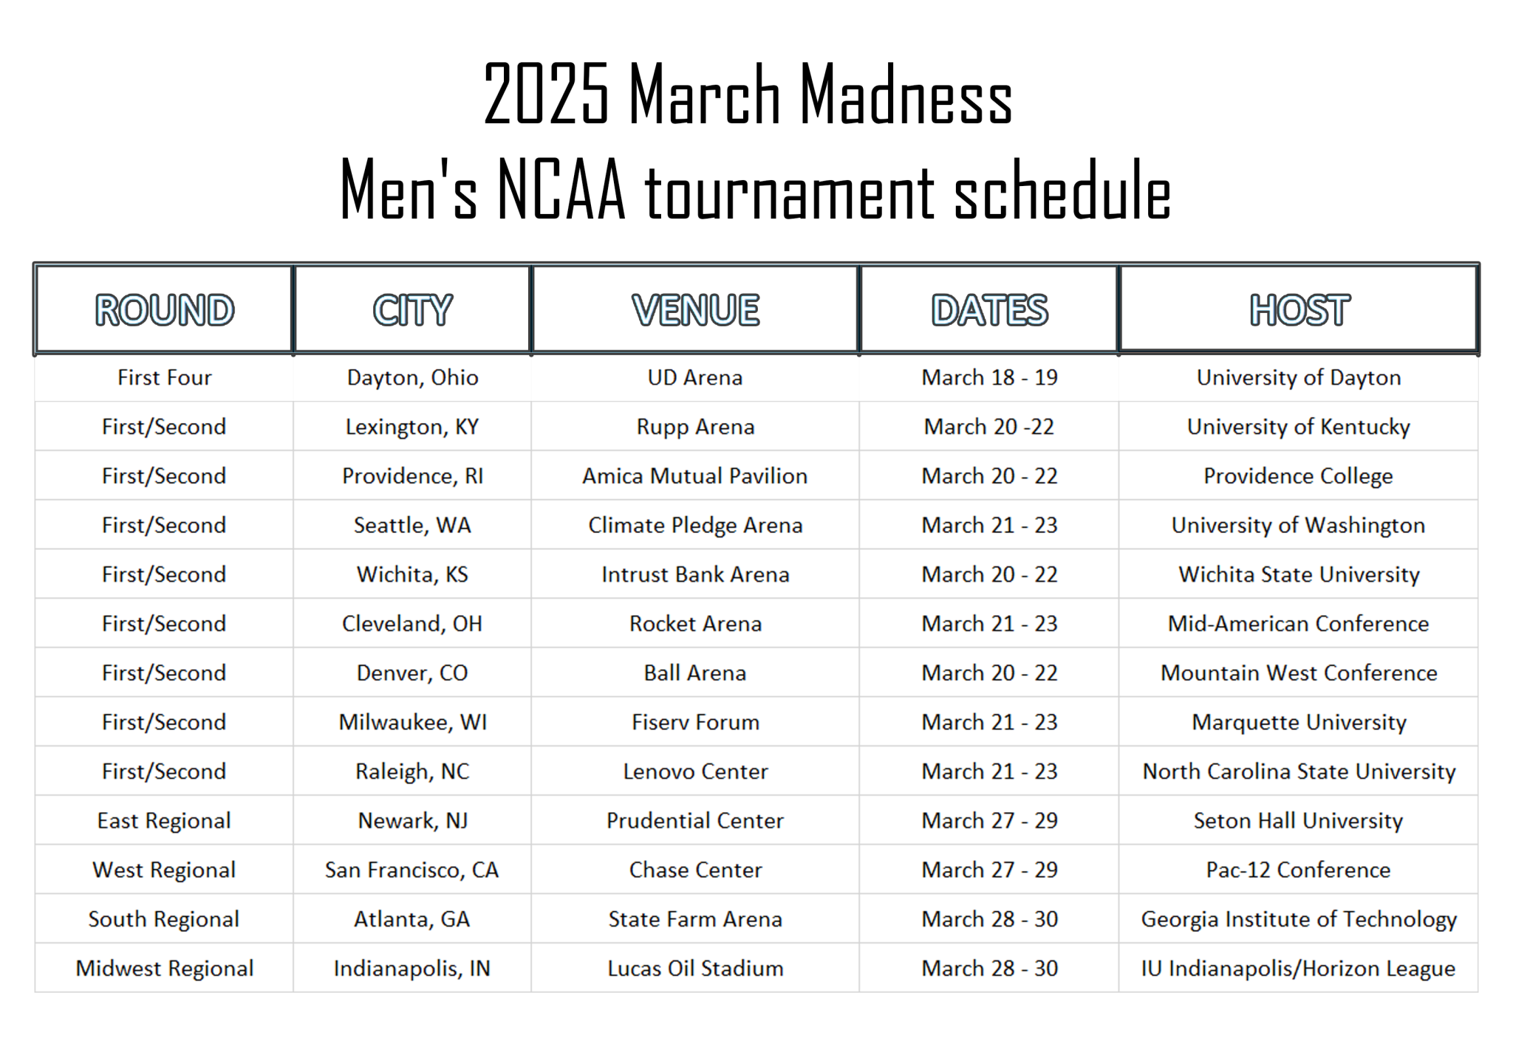Screen dimensions: 1513x1055
Task: Select the Dayton, Ohio city cell
Action: (x=412, y=377)
